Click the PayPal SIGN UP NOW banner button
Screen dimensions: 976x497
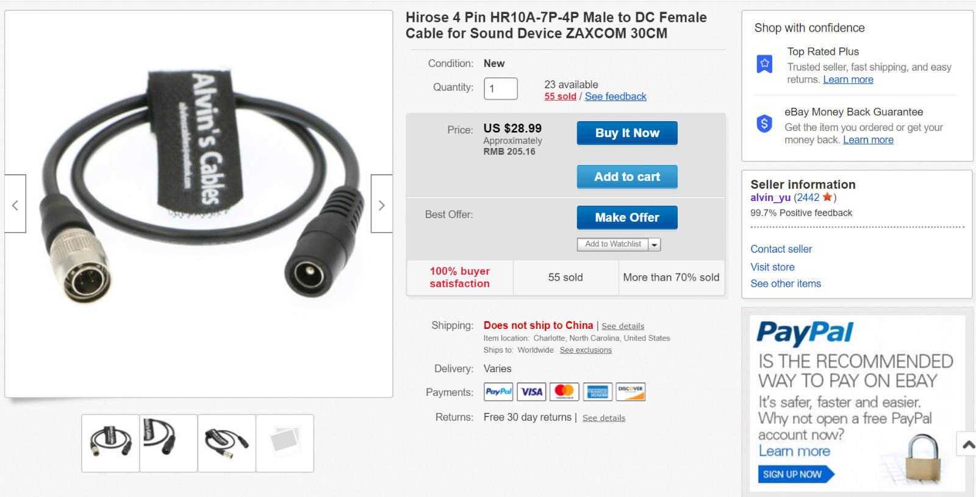pyautogui.click(x=795, y=474)
